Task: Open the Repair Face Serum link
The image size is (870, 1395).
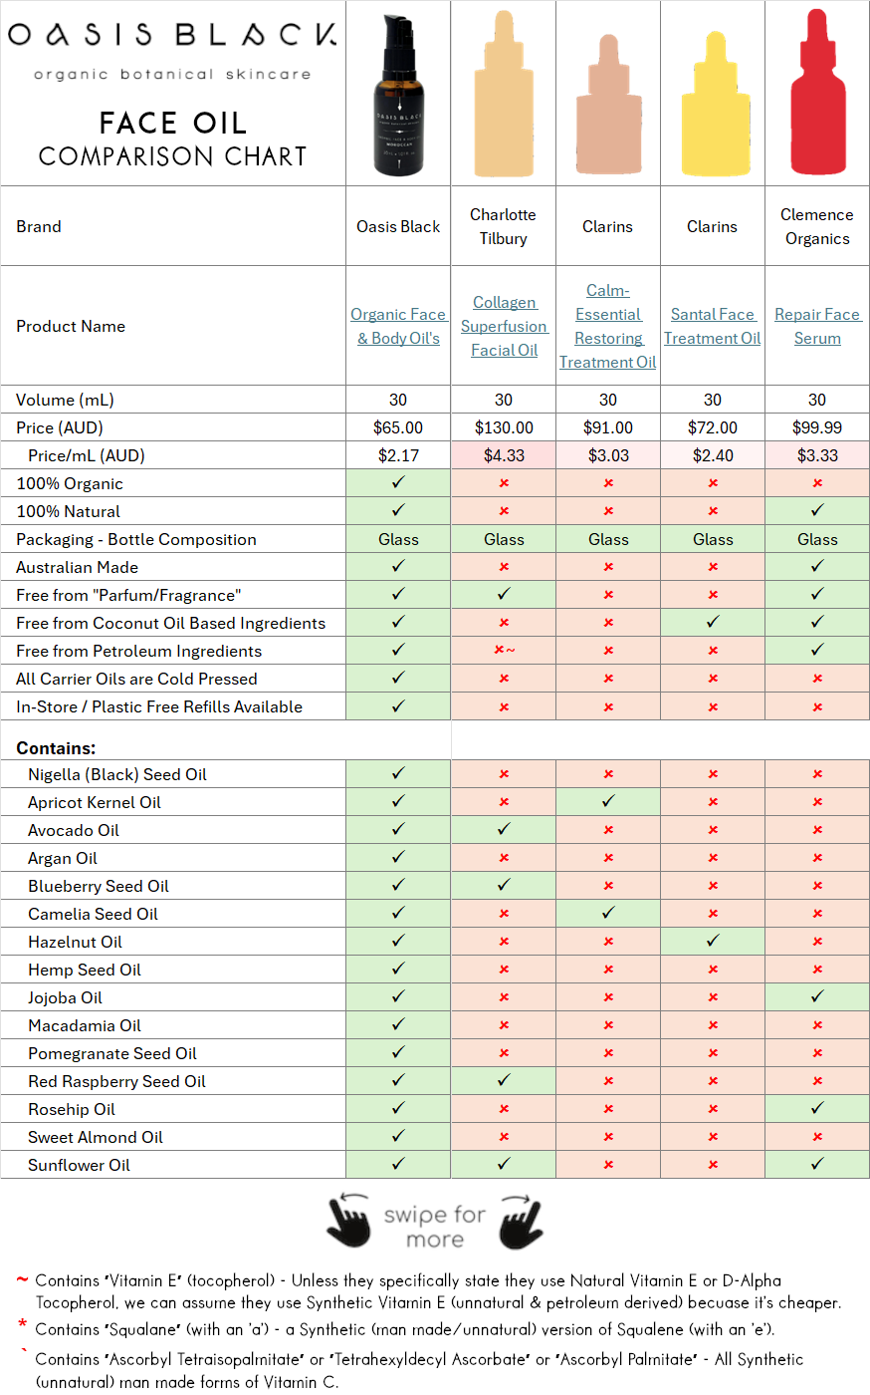Action: pyautogui.click(x=816, y=326)
